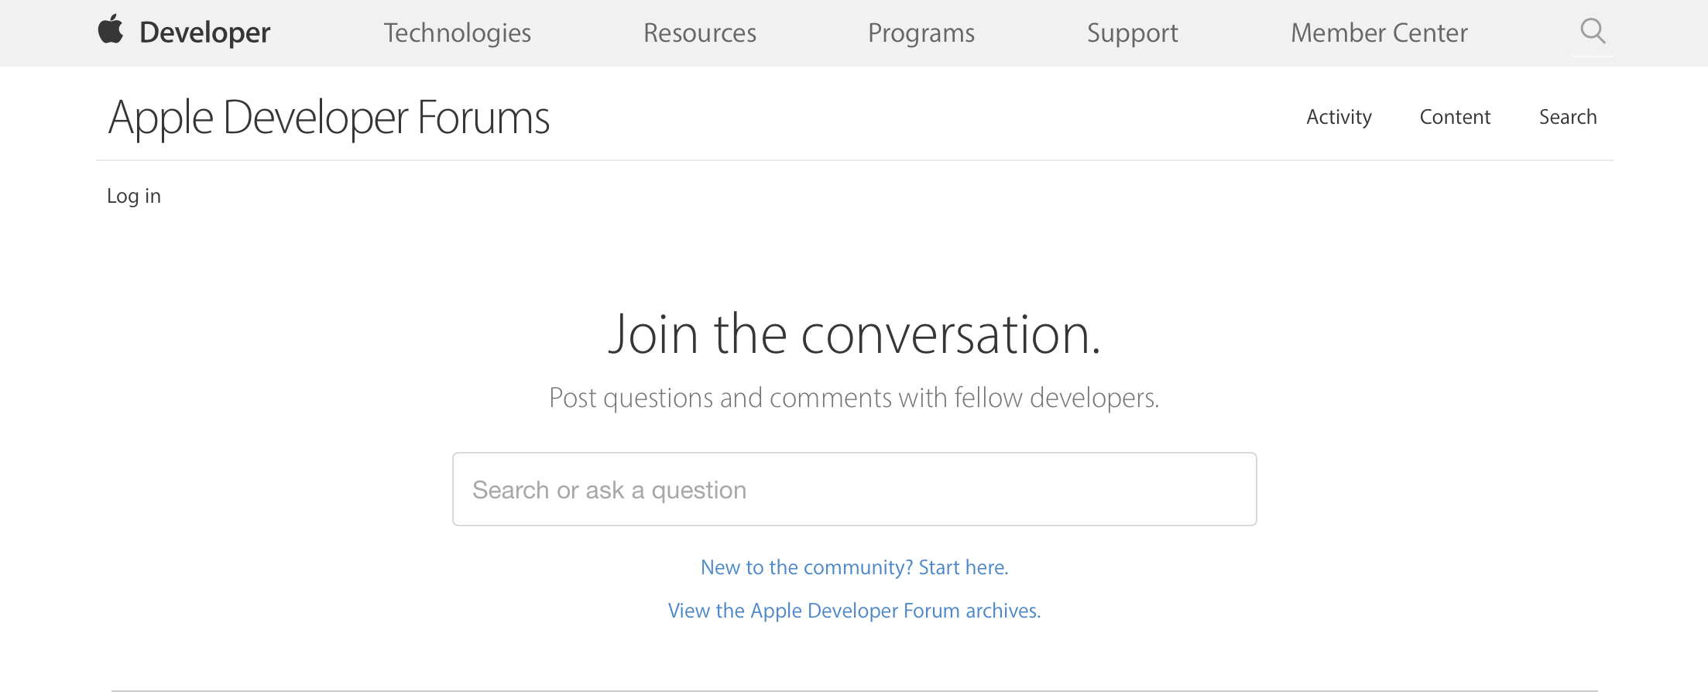Screen dimensions: 1708x695
Task: Open the Technologies menu
Action: pos(457,33)
